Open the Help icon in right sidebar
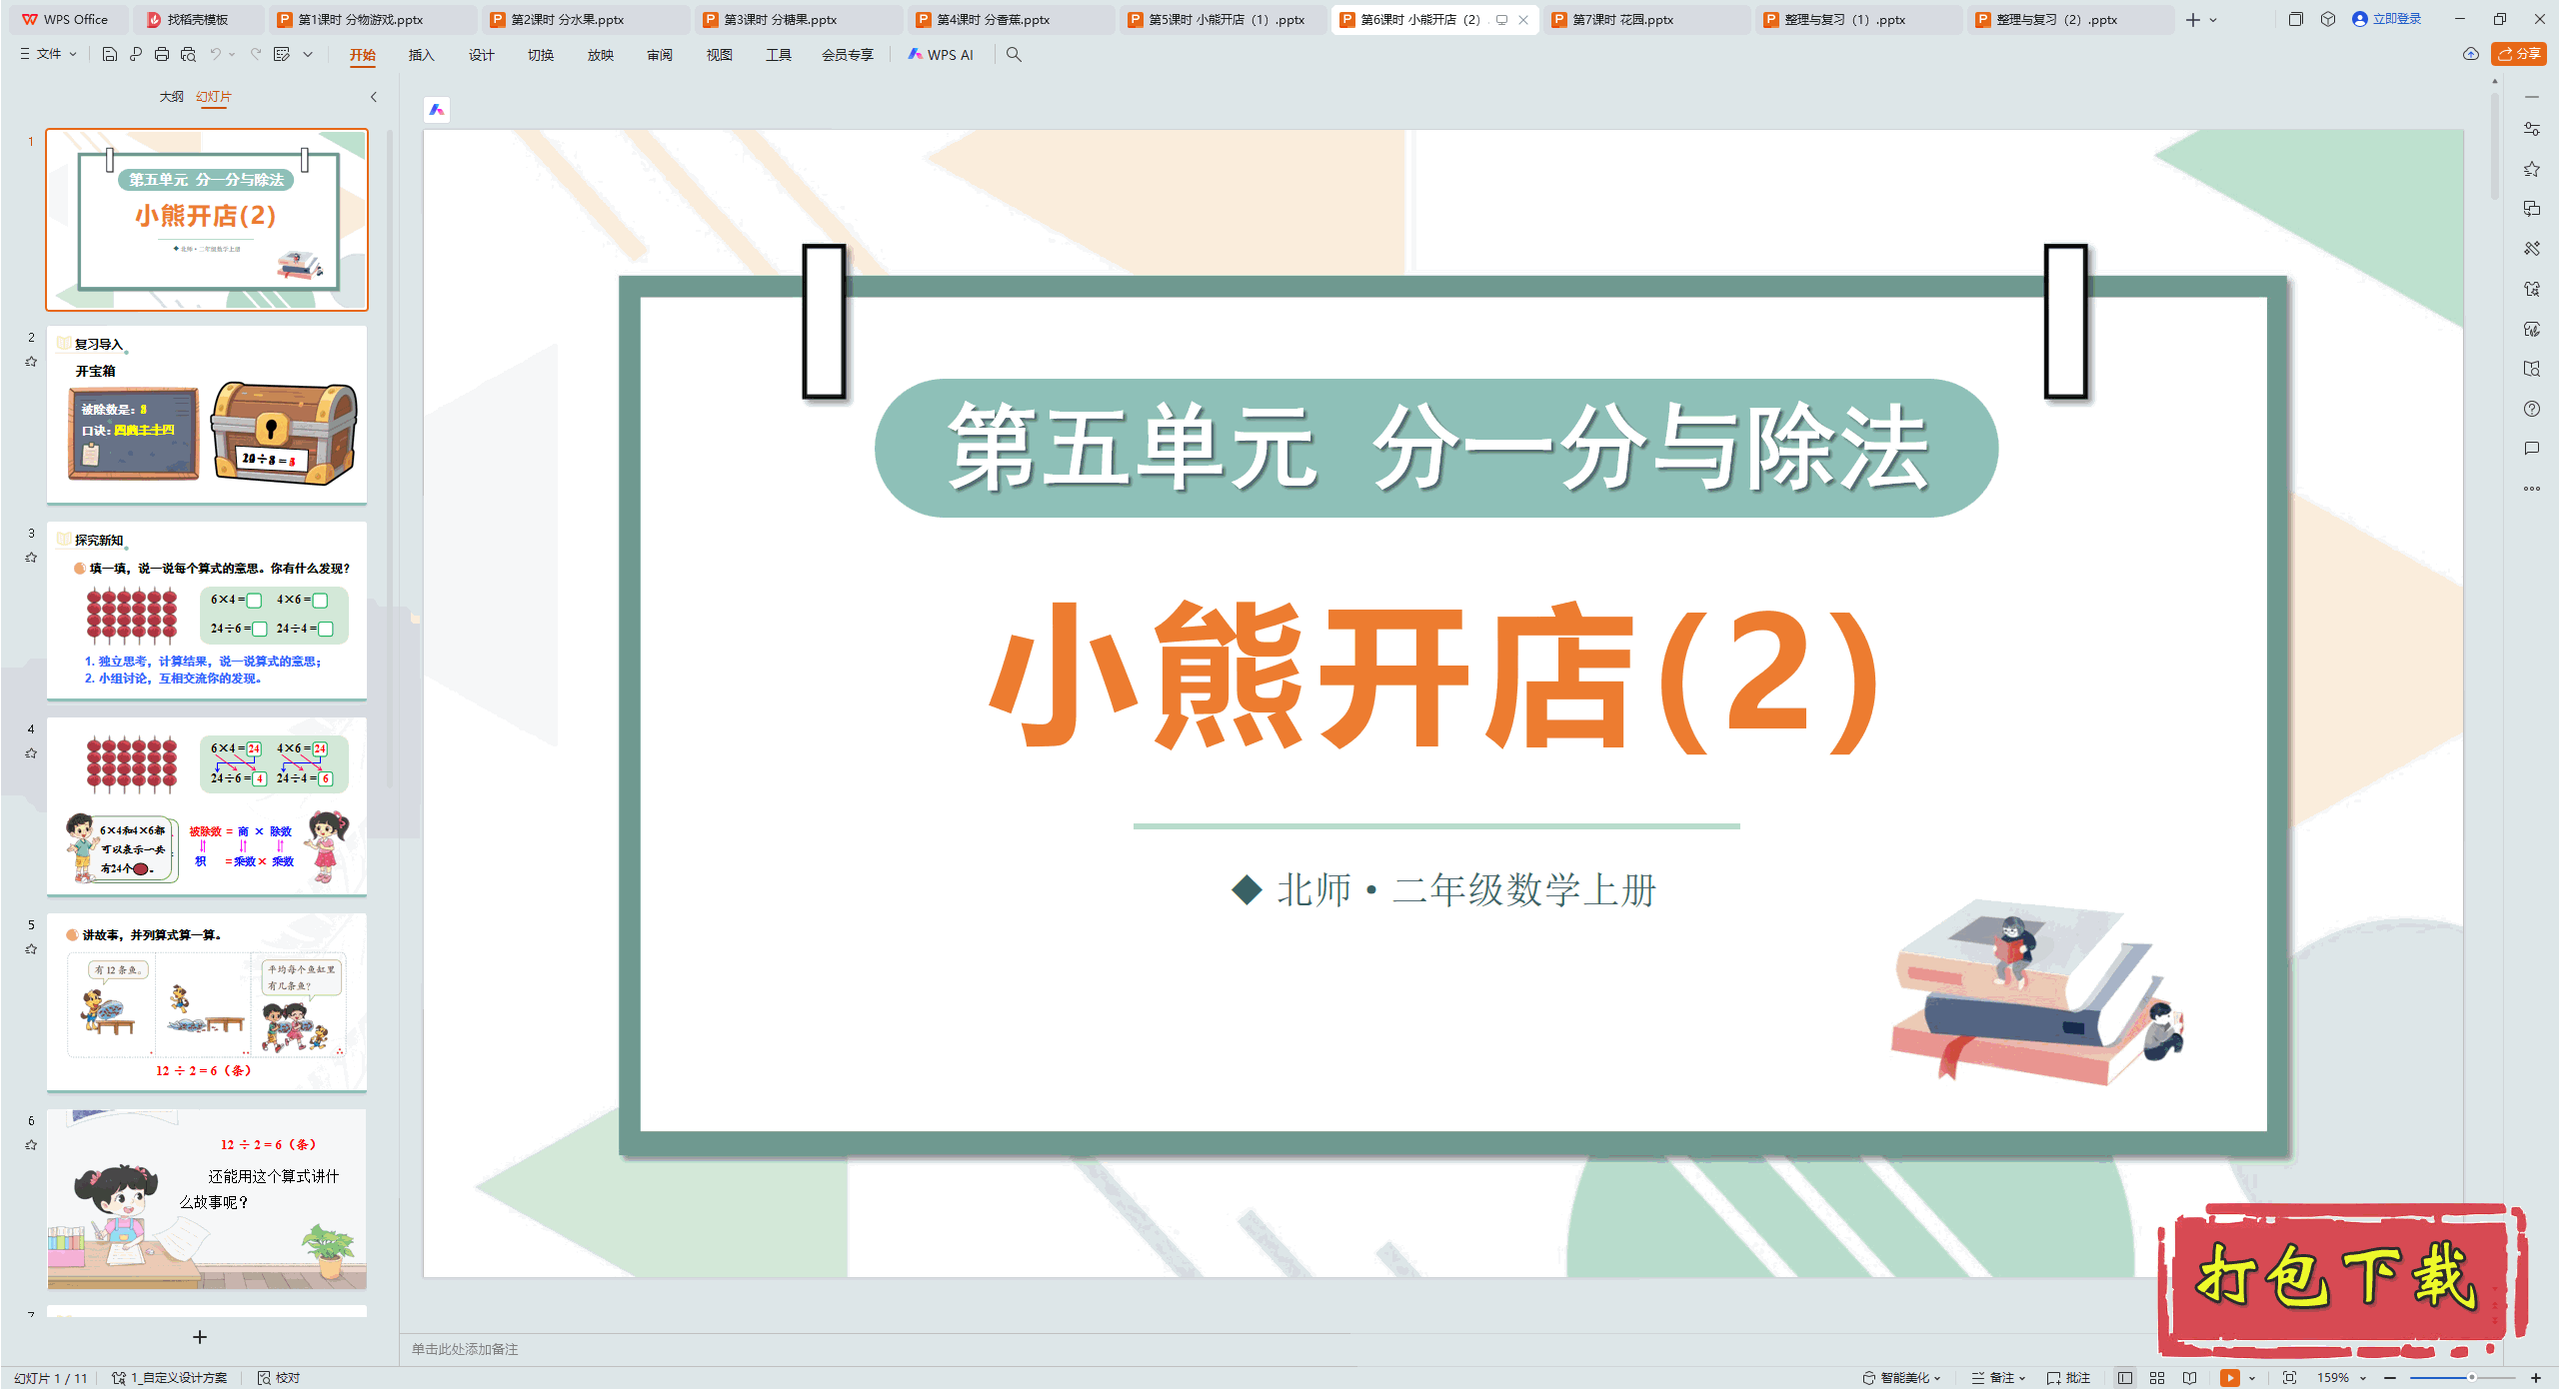 (x=2531, y=409)
